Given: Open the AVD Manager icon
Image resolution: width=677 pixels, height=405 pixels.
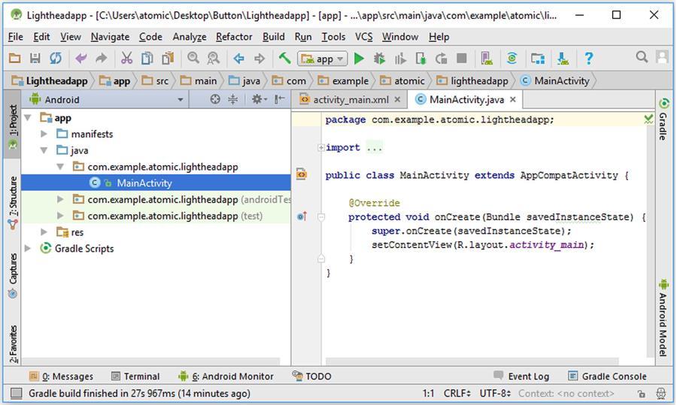Looking at the screenshot, I should tap(487, 58).
